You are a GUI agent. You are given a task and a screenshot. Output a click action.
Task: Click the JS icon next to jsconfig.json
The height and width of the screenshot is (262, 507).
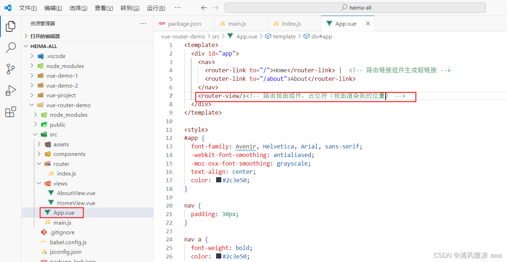(x=44, y=252)
